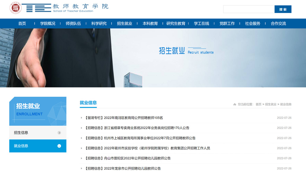Screen dimensions: 306x171
Task: Click the home icon in breadcrumb
Action: [235, 104]
